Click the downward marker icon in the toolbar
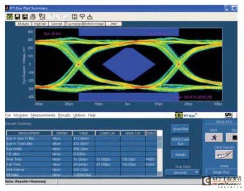 [x=82, y=16]
